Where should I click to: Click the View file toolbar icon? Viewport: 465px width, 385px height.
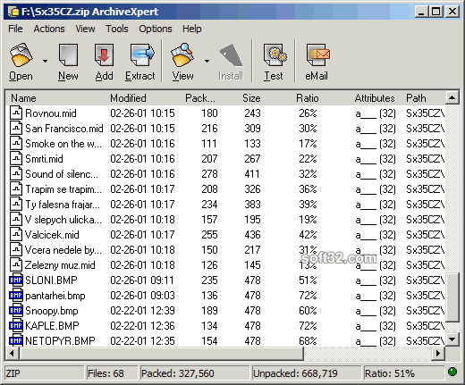tap(182, 54)
